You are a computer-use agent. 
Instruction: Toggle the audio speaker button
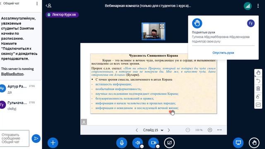137,143
